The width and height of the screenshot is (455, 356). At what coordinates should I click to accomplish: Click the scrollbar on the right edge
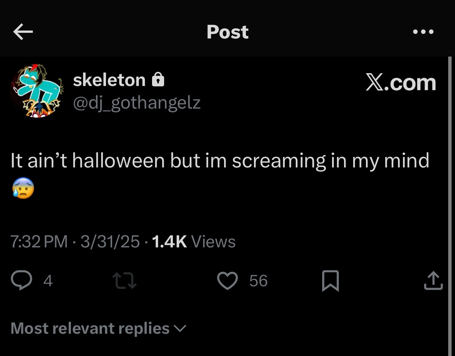pyautogui.click(x=449, y=206)
